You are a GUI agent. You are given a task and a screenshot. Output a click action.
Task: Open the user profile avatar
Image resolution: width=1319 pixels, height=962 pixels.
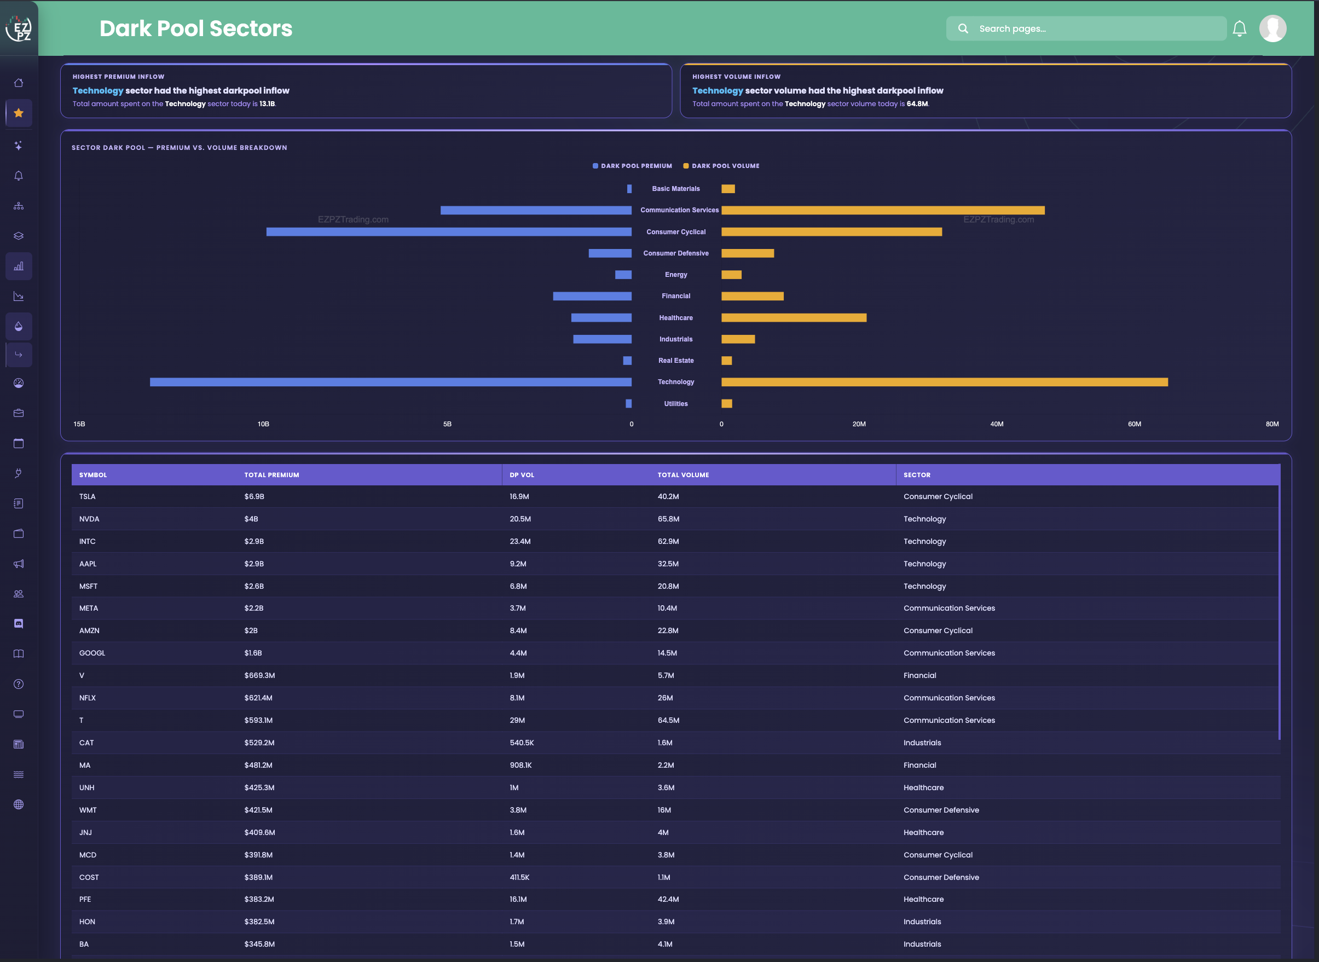(1273, 28)
